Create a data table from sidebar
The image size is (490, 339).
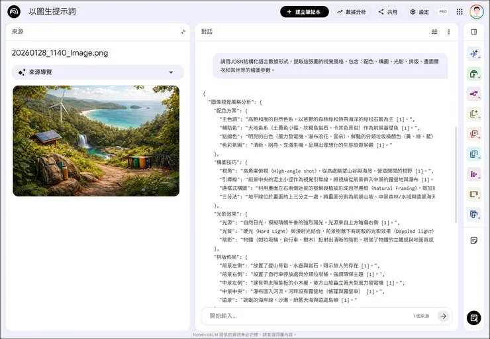[x=473, y=214]
